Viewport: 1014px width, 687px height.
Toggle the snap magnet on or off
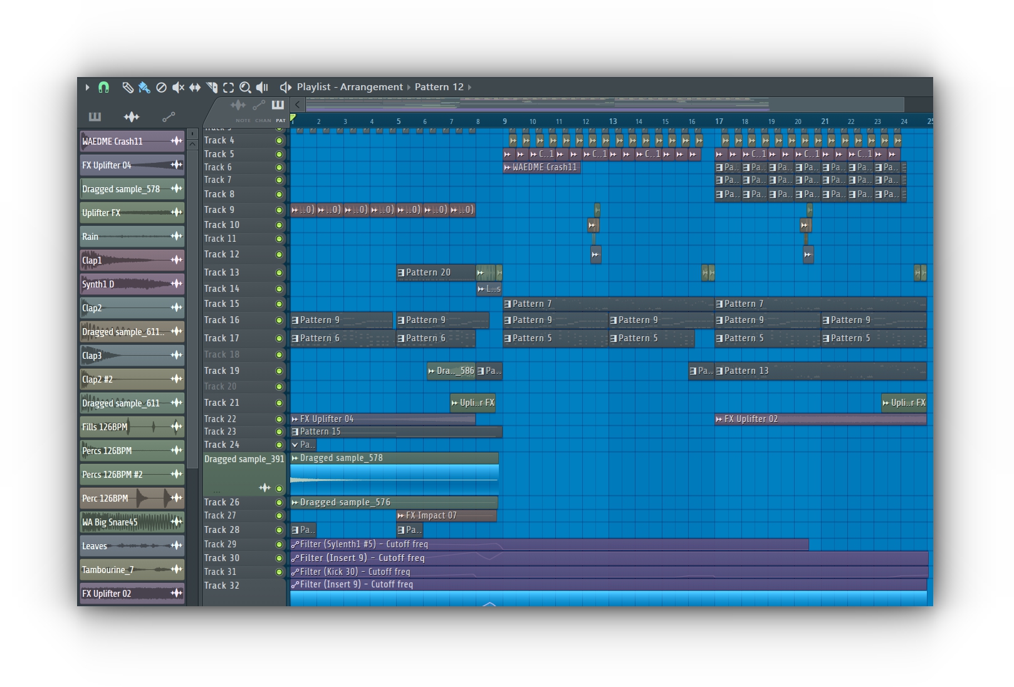(x=103, y=88)
